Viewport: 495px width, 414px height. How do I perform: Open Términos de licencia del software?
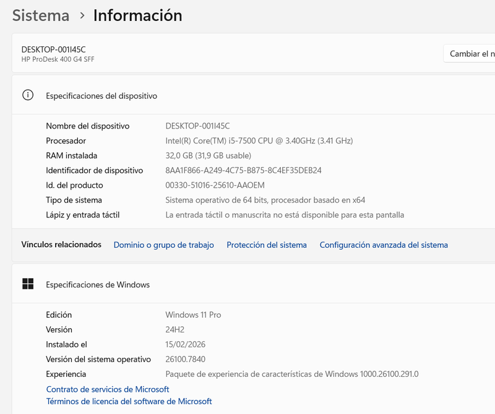click(x=129, y=402)
